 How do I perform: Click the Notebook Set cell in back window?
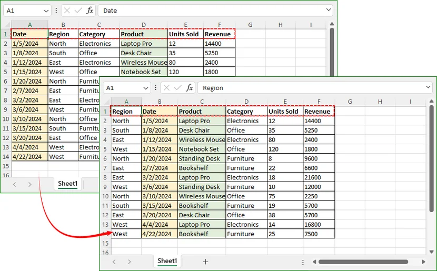144,72
